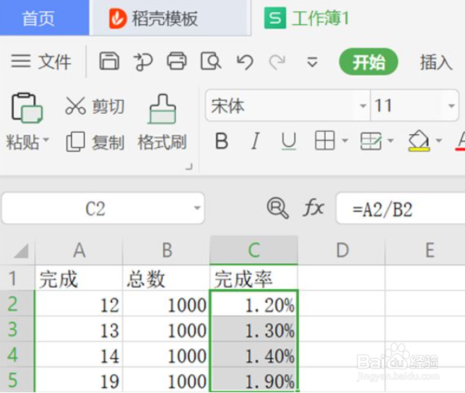Click the formula lookup magnifier icon
Image resolution: width=465 pixels, height=393 pixels.
pos(277,208)
